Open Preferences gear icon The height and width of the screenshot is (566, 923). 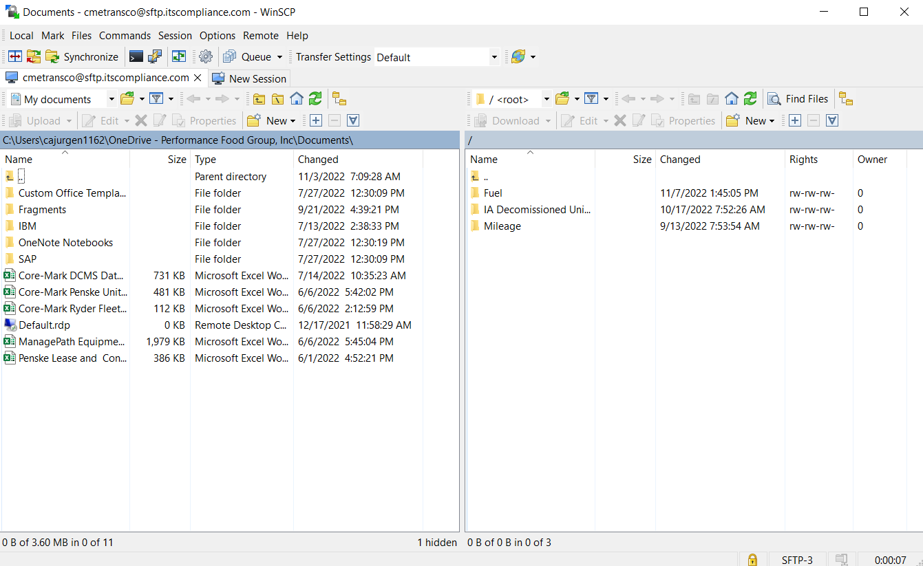click(x=206, y=57)
